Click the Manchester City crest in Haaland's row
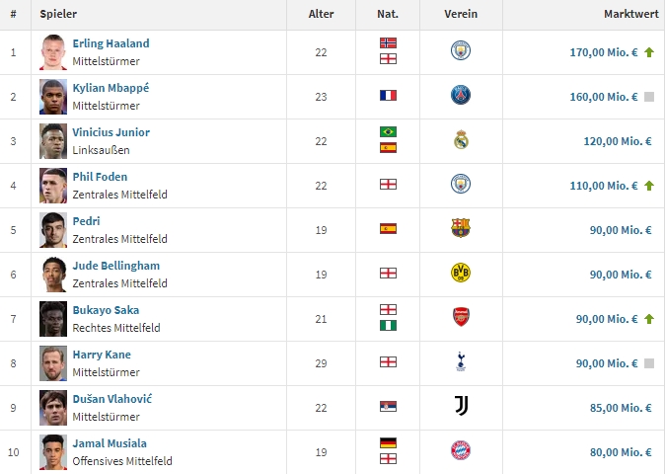665x474 pixels. tap(461, 50)
